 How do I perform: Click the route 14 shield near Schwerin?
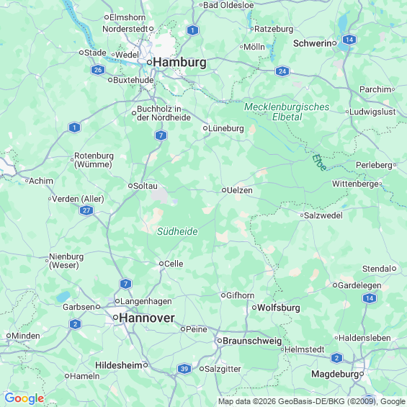[349, 40]
